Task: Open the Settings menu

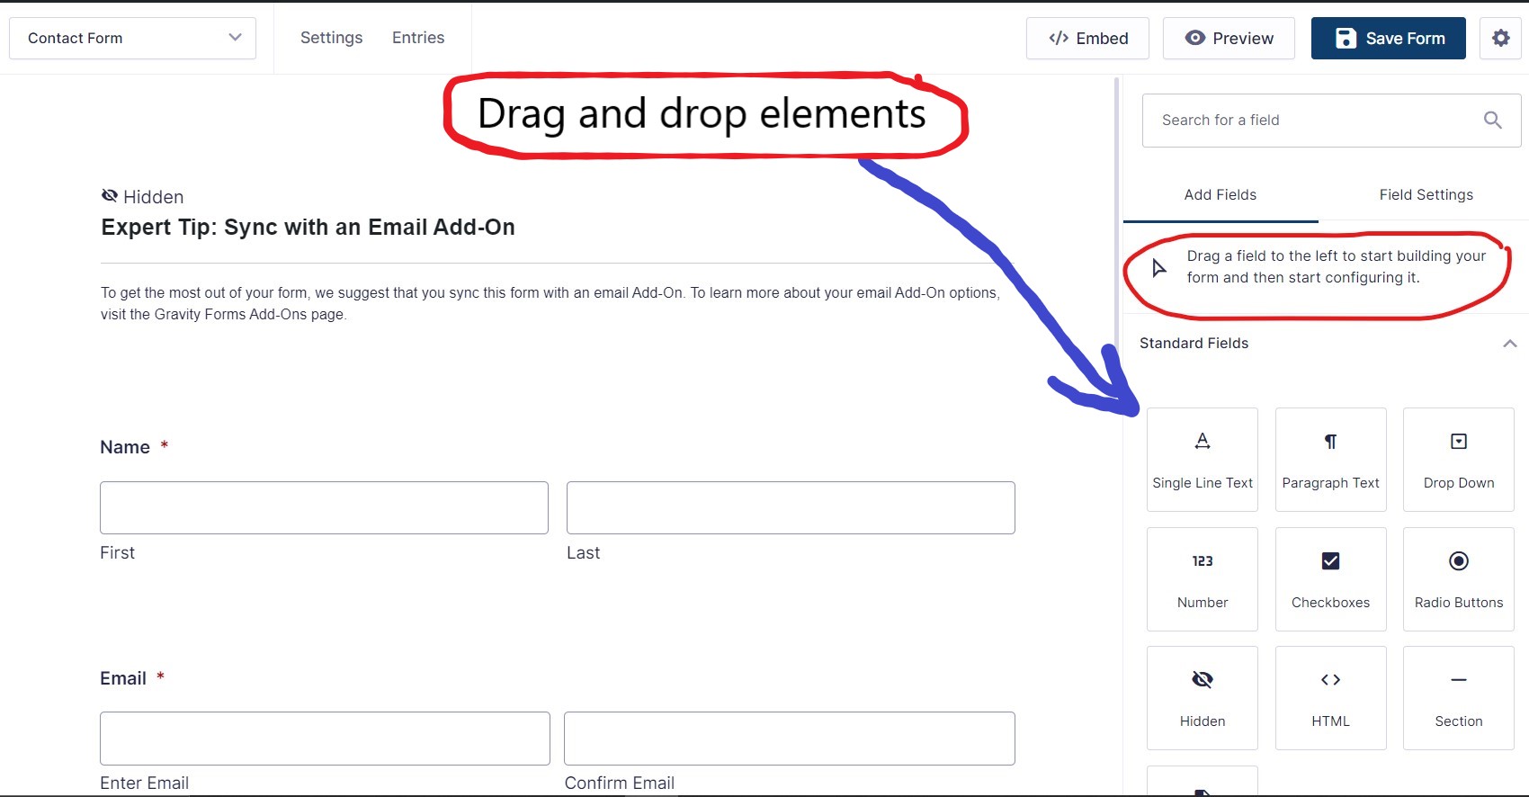Action: [332, 38]
